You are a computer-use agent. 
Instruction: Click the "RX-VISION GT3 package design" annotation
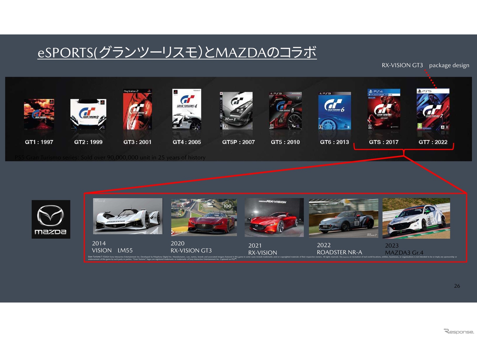tap(425, 65)
